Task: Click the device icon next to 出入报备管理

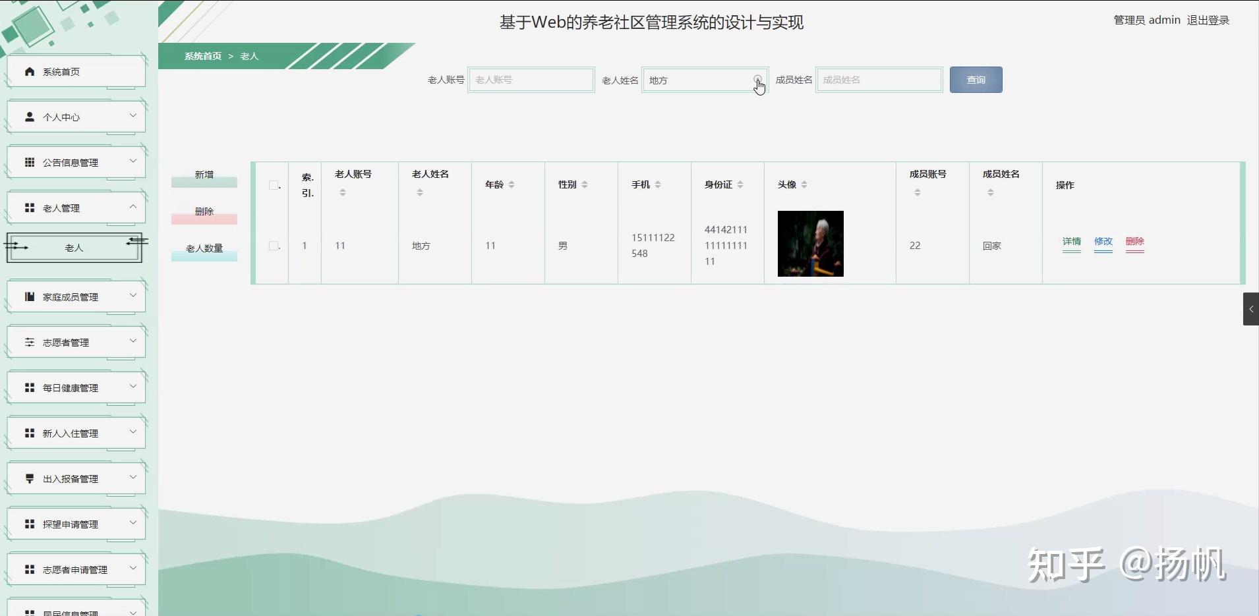Action: pos(28,478)
